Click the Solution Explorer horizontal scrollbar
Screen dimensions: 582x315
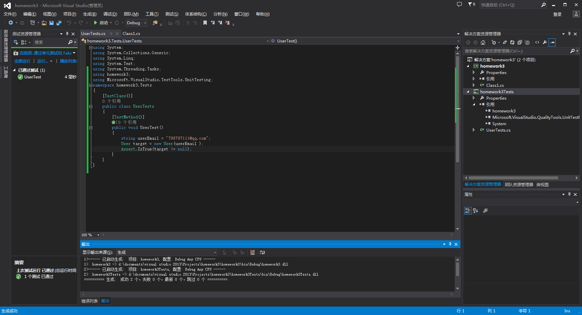pos(513,178)
